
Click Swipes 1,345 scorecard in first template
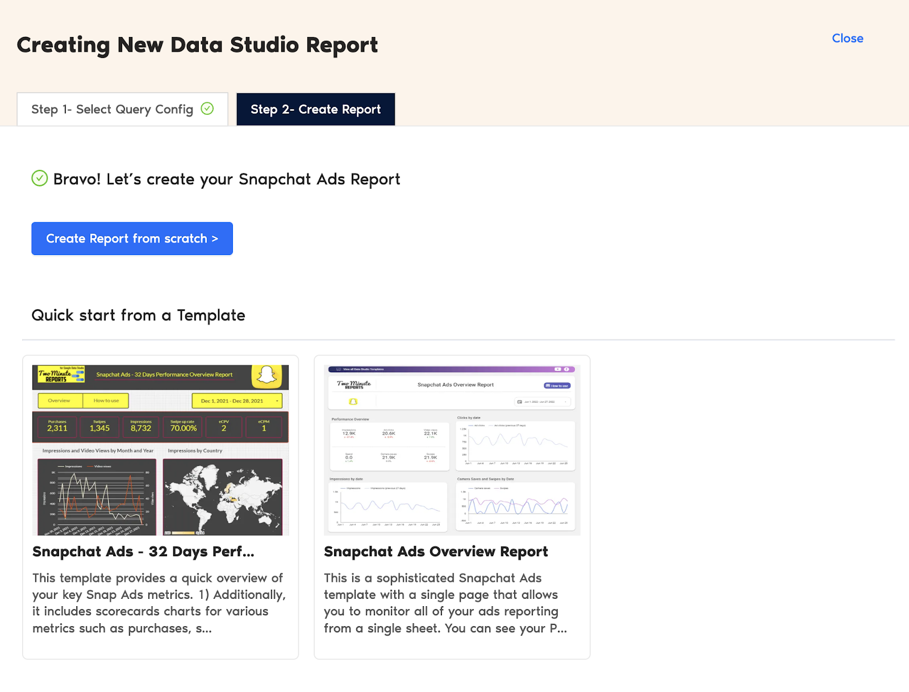[x=99, y=427]
